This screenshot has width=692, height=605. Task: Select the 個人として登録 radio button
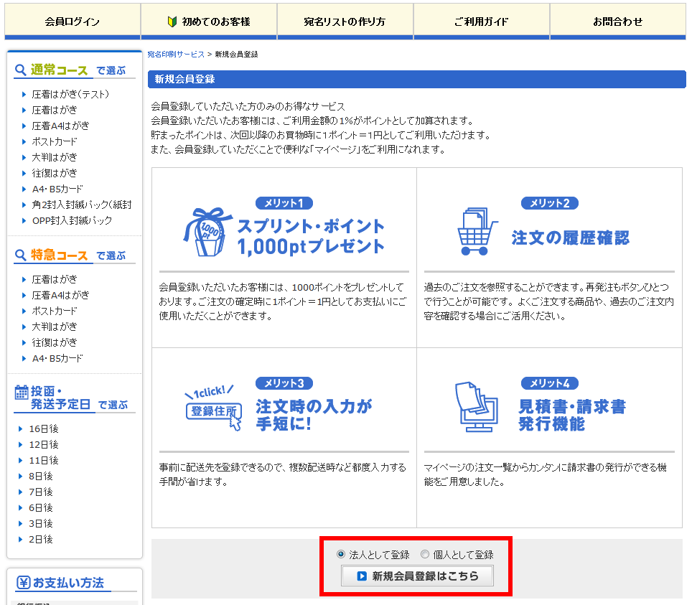pyautogui.click(x=425, y=553)
